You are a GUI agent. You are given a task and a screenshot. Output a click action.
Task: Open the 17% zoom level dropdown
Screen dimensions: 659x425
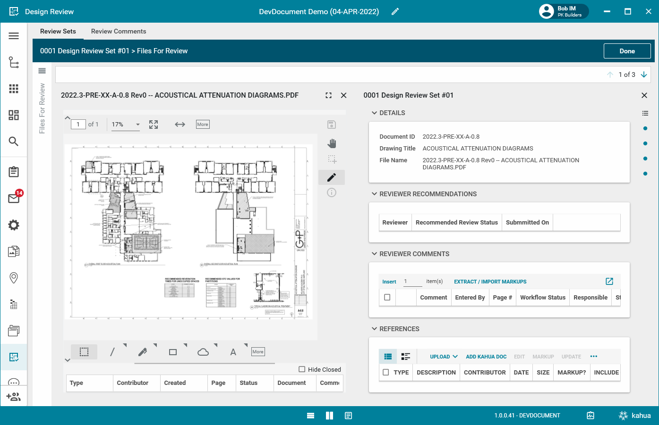tap(126, 125)
